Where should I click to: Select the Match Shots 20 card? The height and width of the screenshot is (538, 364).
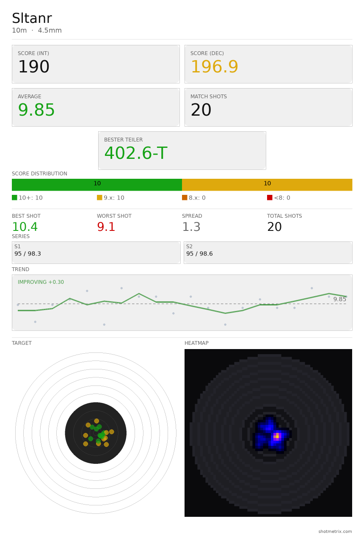click(x=268, y=107)
